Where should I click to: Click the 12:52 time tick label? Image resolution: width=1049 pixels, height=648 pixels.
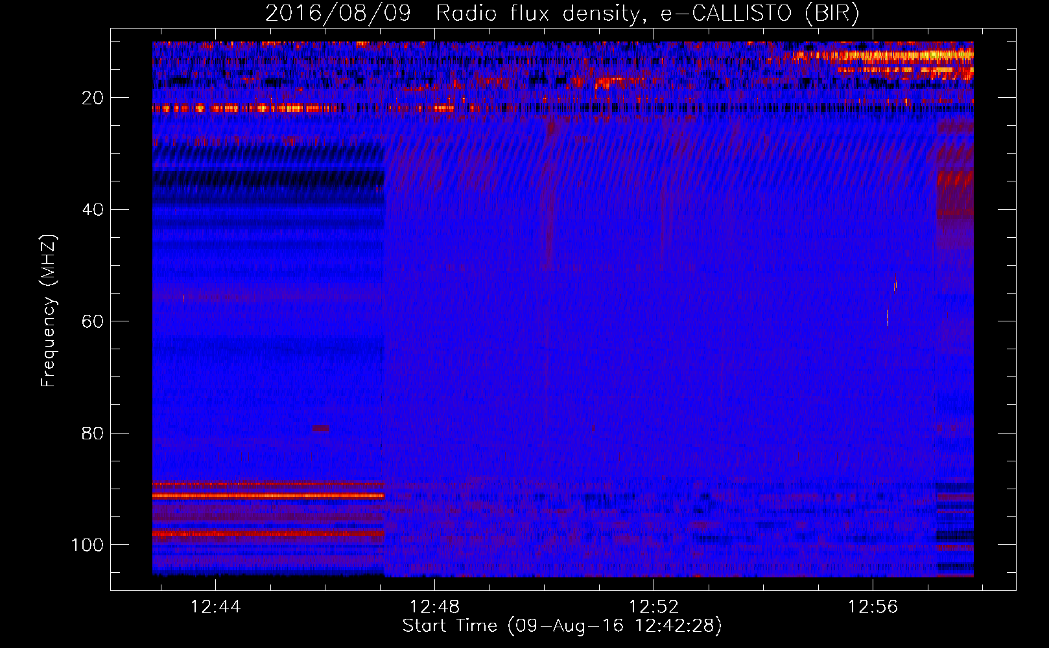tap(654, 607)
